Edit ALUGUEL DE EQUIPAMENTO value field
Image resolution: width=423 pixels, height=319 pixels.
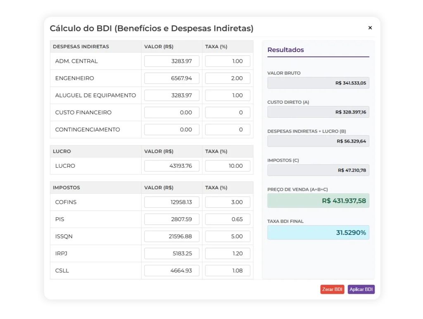(x=171, y=95)
